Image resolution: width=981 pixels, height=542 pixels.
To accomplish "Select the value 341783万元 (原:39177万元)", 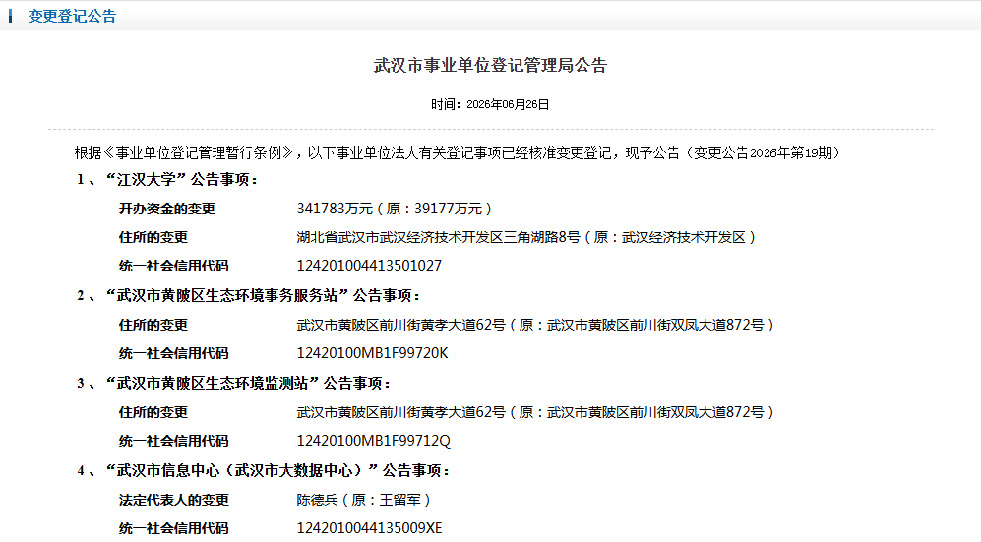I will [395, 209].
